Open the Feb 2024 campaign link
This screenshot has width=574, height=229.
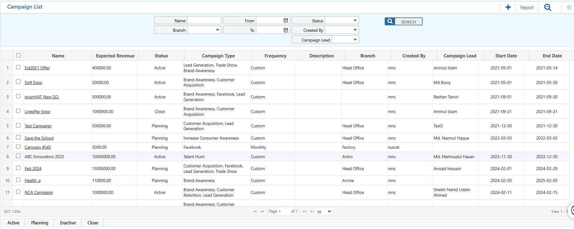33,169
